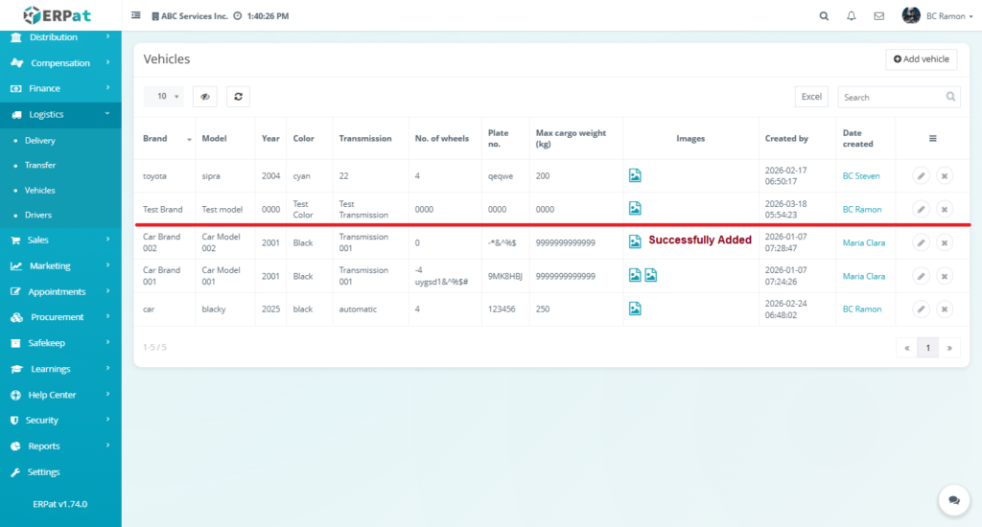Click the Add vehicle button
Image resolution: width=982 pixels, height=527 pixels.
click(x=921, y=59)
